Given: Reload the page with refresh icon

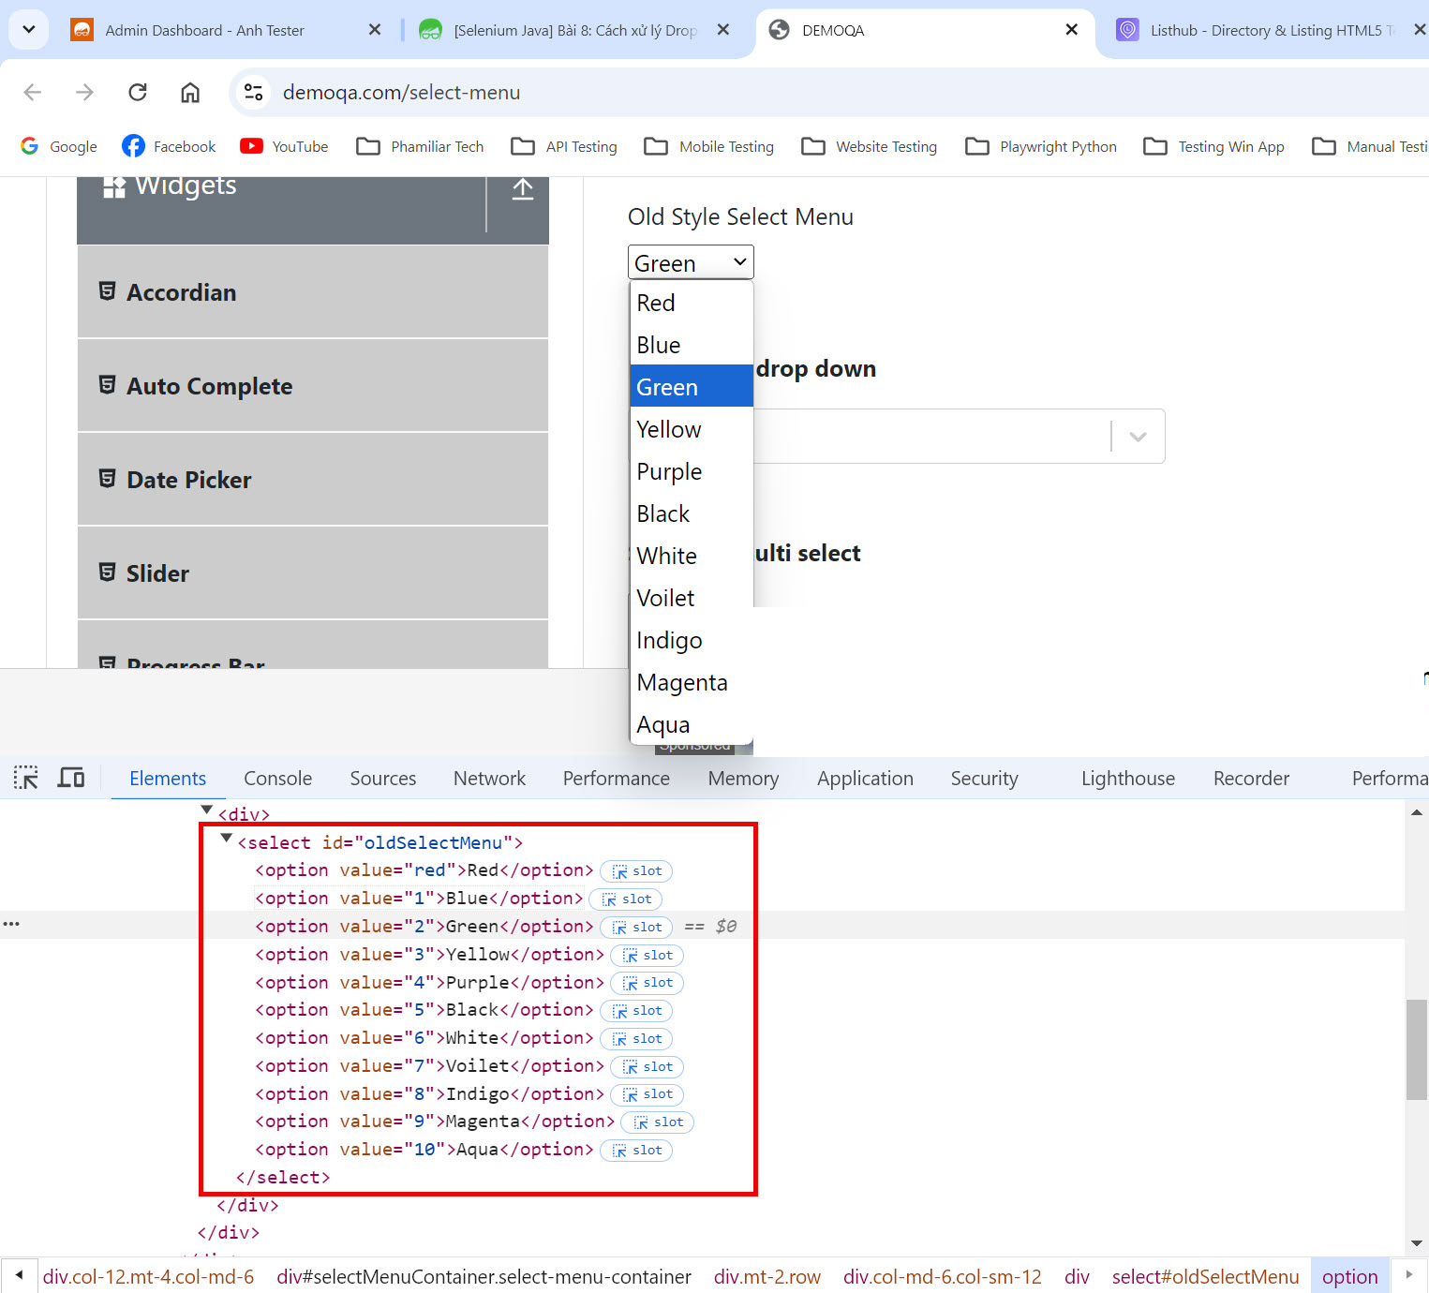Looking at the screenshot, I should [138, 92].
